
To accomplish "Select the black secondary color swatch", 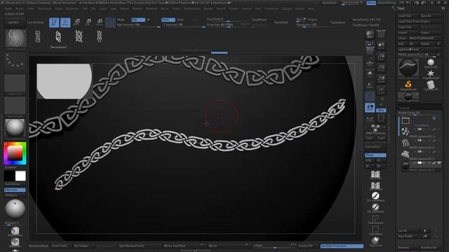I will click(9, 176).
